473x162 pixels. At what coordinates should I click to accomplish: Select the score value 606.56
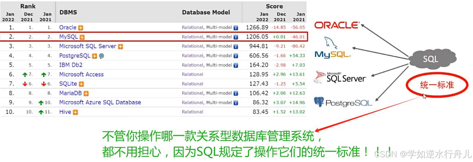click(x=259, y=56)
